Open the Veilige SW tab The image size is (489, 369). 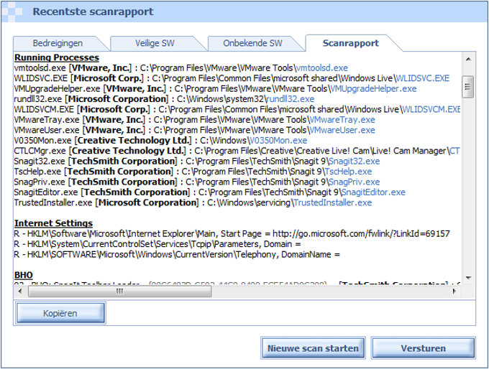click(155, 43)
